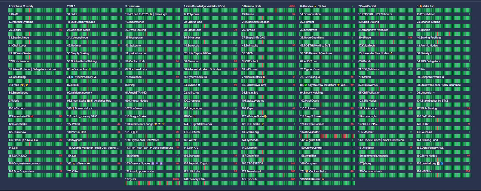
Task: Select the "61.OKEx Pool" validator label
Action: pyautogui.click(x=250, y=61)
